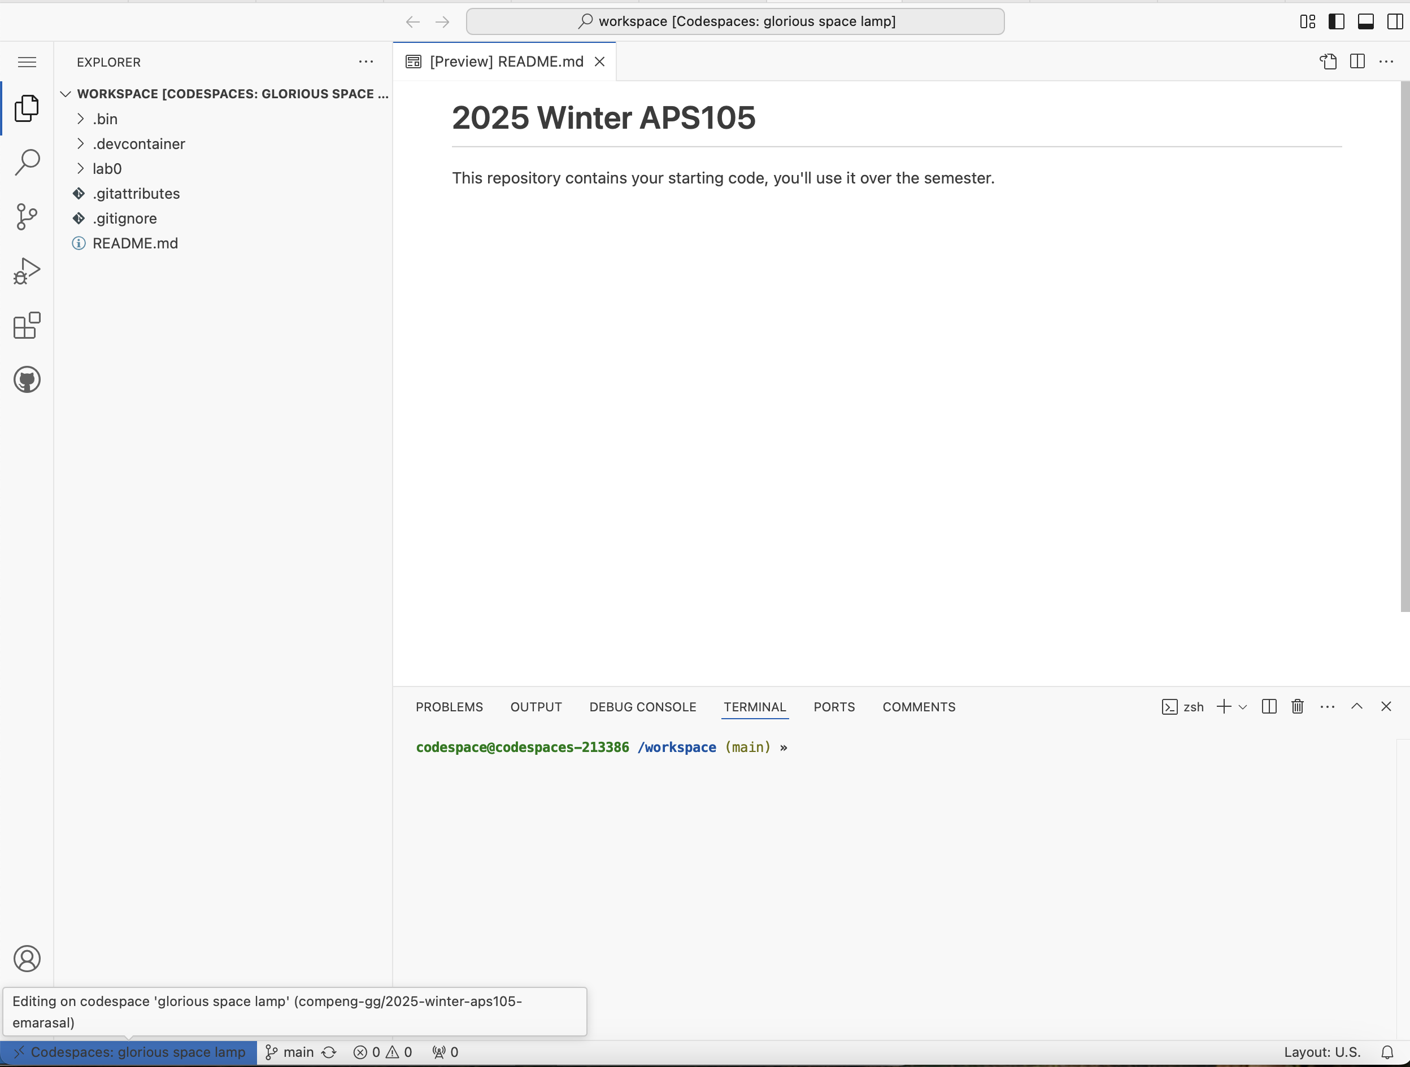Select README.md in the explorer
1410x1067 pixels.
coord(223,243)
